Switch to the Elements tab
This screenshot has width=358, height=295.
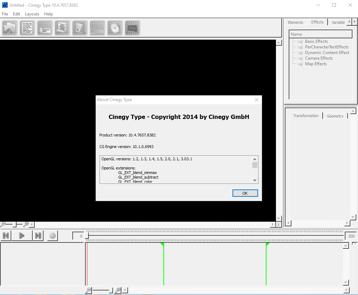pos(296,22)
